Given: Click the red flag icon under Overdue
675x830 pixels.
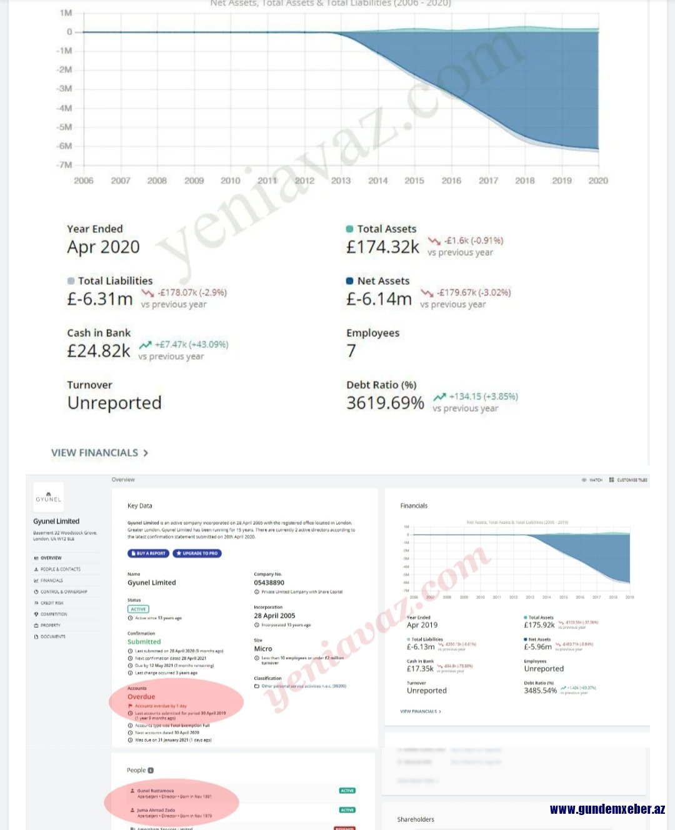Looking at the screenshot, I should (131, 706).
